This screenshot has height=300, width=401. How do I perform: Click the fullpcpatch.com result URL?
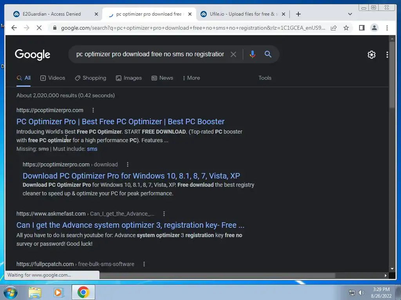[x=75, y=264]
